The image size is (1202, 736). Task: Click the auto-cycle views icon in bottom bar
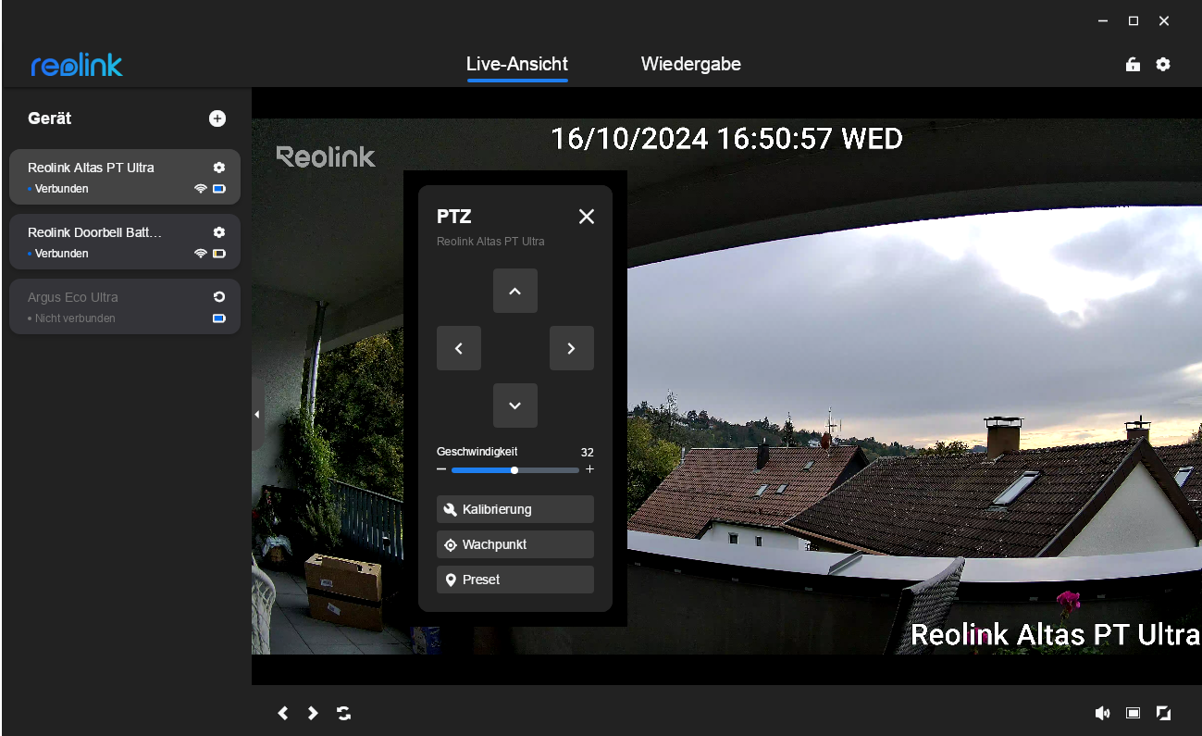pos(344,713)
